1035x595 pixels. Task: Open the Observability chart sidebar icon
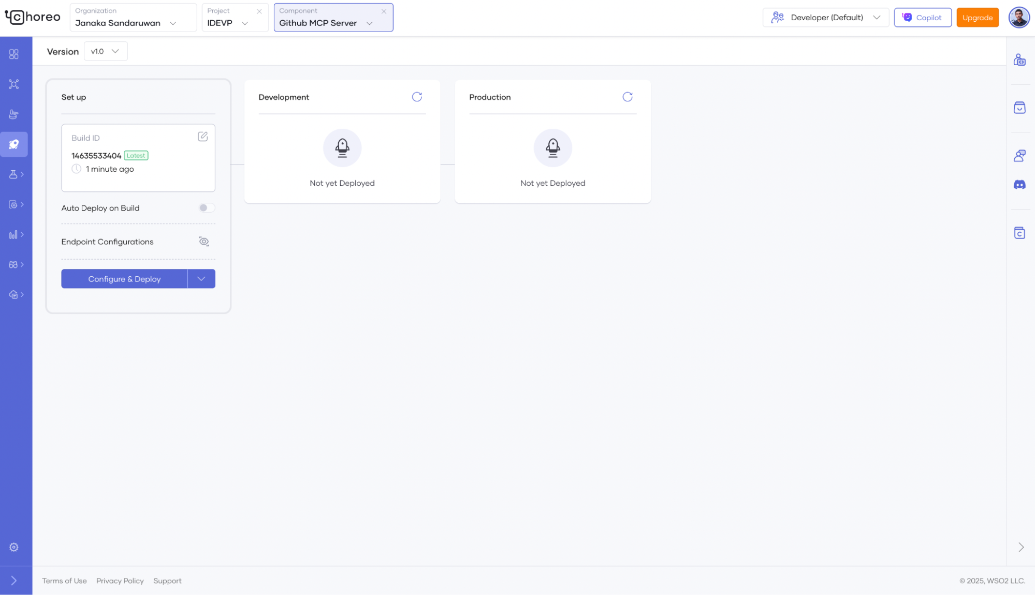tap(14, 234)
